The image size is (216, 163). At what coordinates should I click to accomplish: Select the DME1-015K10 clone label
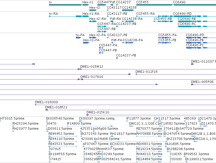pyautogui.click(x=98, y=112)
